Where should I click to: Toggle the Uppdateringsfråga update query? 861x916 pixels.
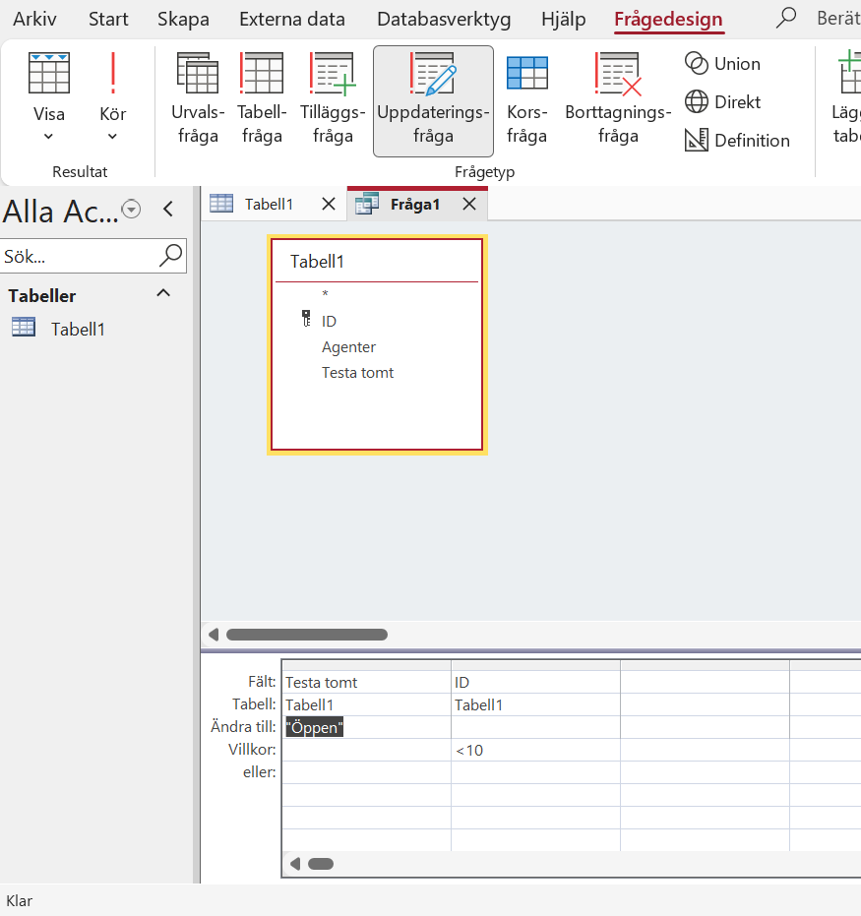click(433, 101)
